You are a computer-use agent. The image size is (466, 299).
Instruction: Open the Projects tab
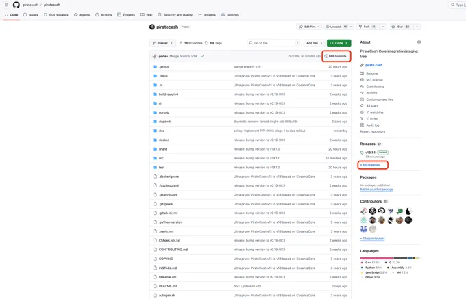tap(126, 14)
